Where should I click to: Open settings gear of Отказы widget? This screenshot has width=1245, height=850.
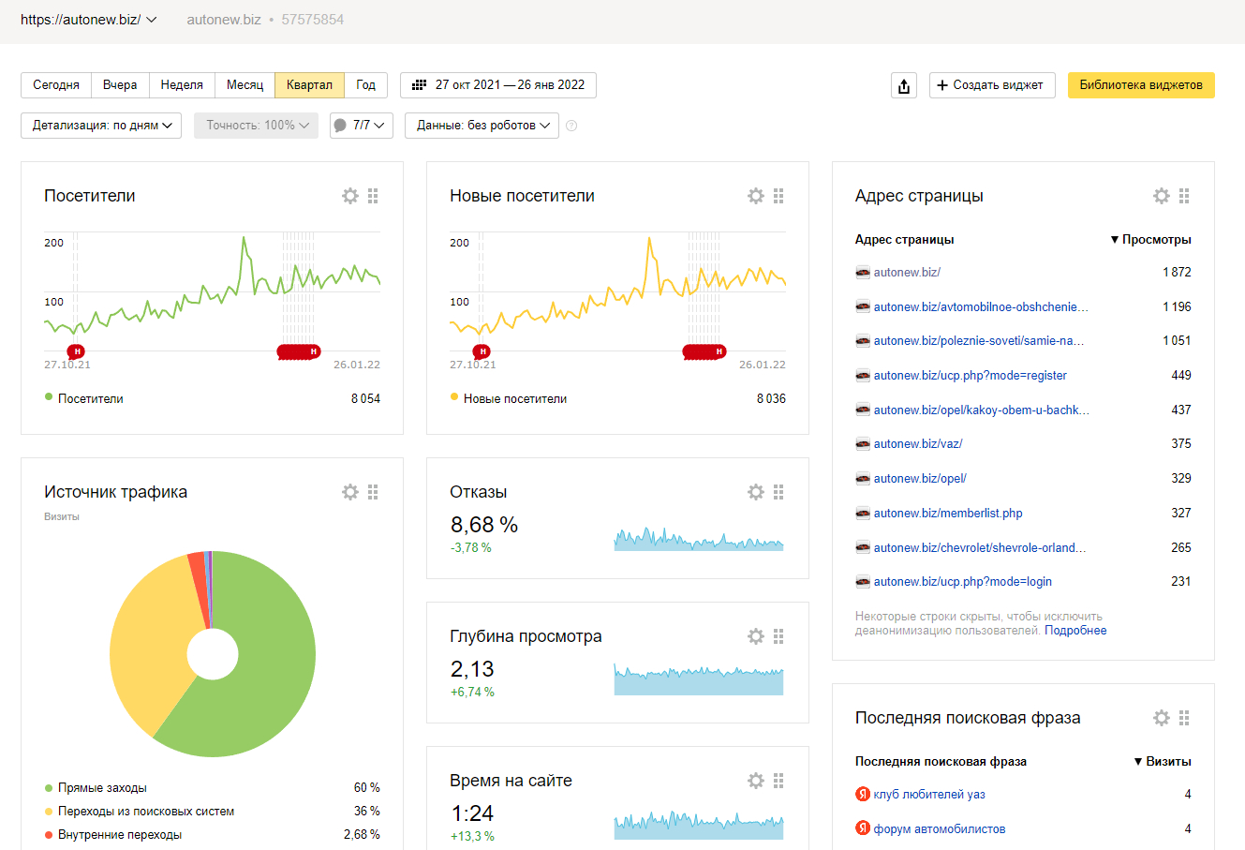click(x=756, y=492)
